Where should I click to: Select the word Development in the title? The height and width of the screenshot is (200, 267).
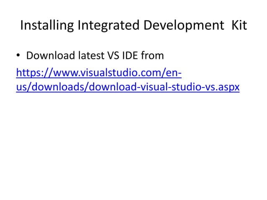(184, 26)
